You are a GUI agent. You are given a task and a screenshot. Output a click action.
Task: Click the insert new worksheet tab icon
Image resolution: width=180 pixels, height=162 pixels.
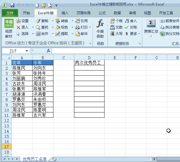click(54, 159)
